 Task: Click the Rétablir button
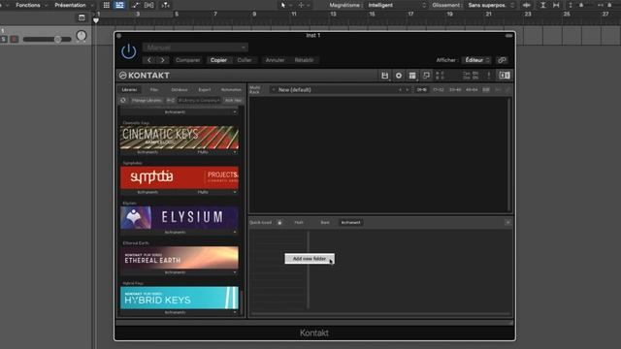pyautogui.click(x=304, y=60)
